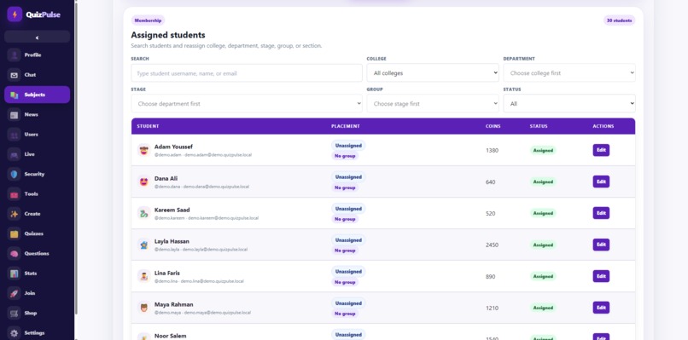Go to Quizzes menu label

click(34, 233)
